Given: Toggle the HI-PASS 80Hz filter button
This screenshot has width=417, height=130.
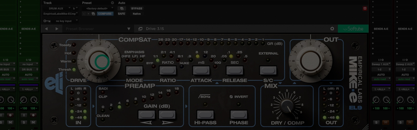Looking at the screenshot, I should 205,115.
